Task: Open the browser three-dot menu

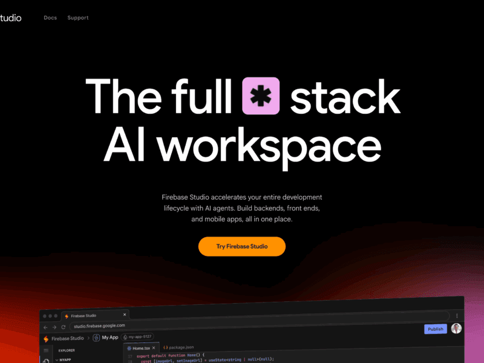Action: pos(457,316)
